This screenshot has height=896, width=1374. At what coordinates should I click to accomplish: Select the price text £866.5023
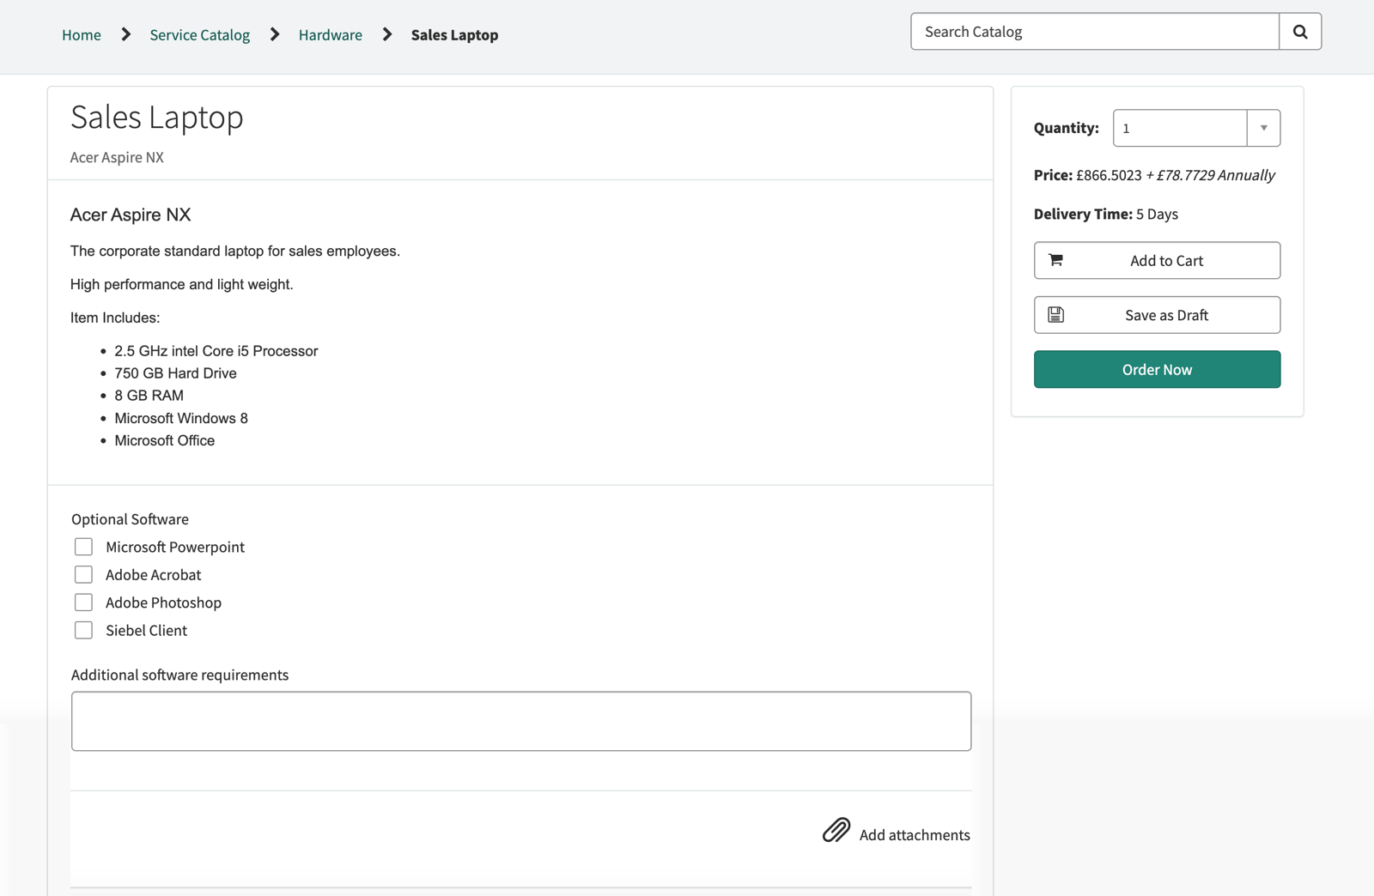coord(1109,175)
